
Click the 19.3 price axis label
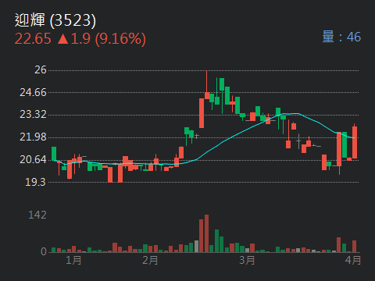(x=35, y=182)
